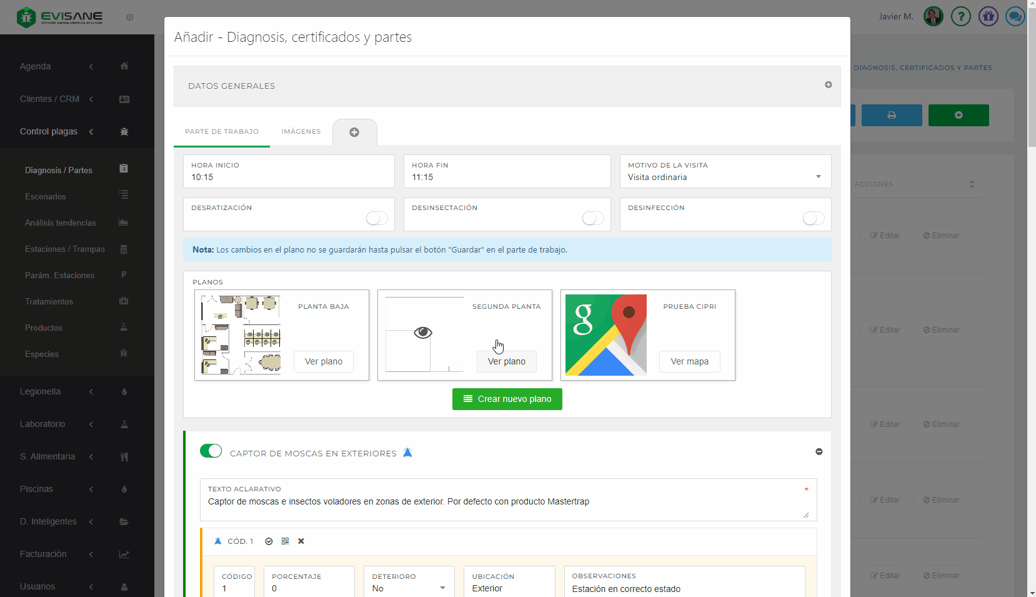Viewport: 1036px width, 597px height.
Task: Enable the Desinsectación toggle
Action: (x=593, y=218)
